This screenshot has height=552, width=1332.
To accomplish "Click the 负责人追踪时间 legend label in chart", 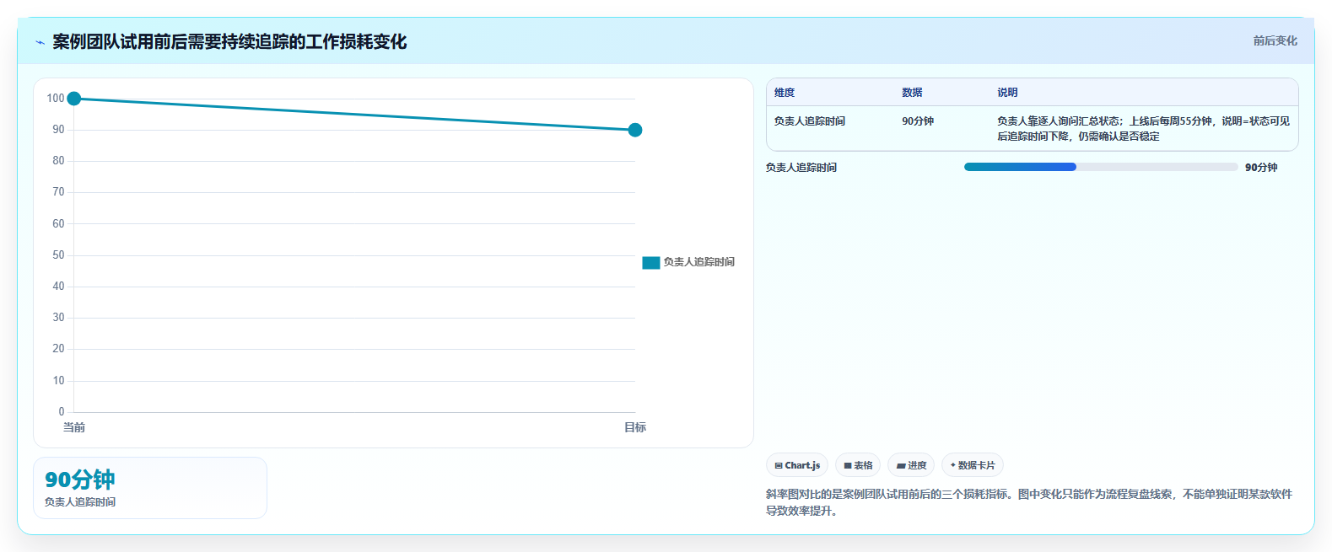I will pyautogui.click(x=698, y=262).
